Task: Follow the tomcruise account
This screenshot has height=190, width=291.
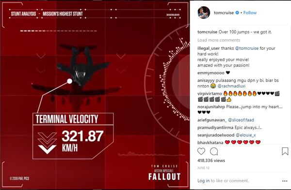Action: [x=250, y=13]
